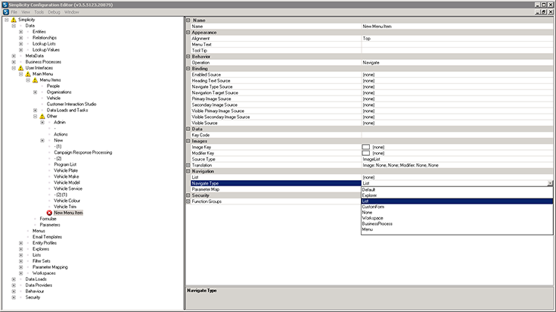
Task: Choose Workspace from the Navigate Type list
Action: [457, 218]
